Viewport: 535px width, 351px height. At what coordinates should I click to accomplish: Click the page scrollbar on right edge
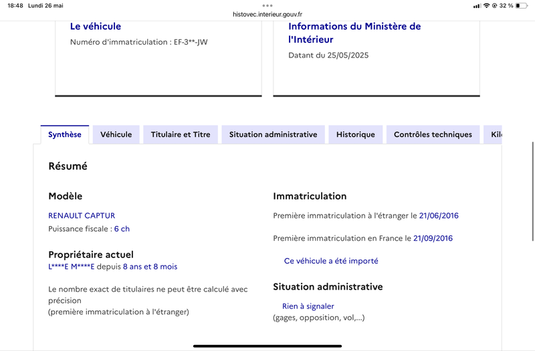tap(532, 191)
